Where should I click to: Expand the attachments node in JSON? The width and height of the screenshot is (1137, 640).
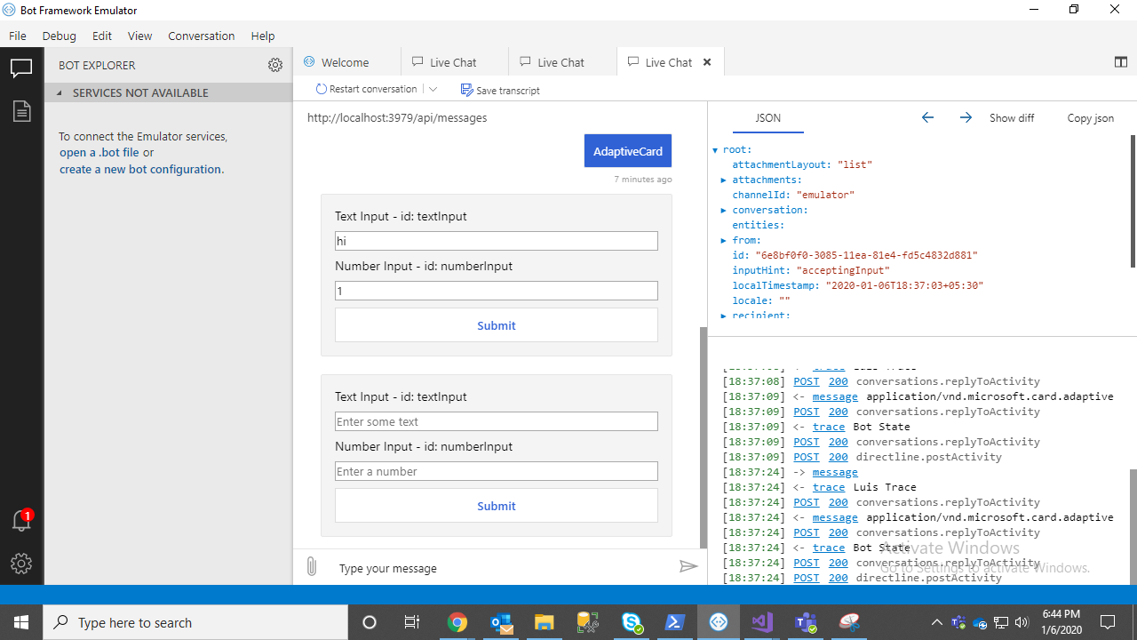click(724, 180)
